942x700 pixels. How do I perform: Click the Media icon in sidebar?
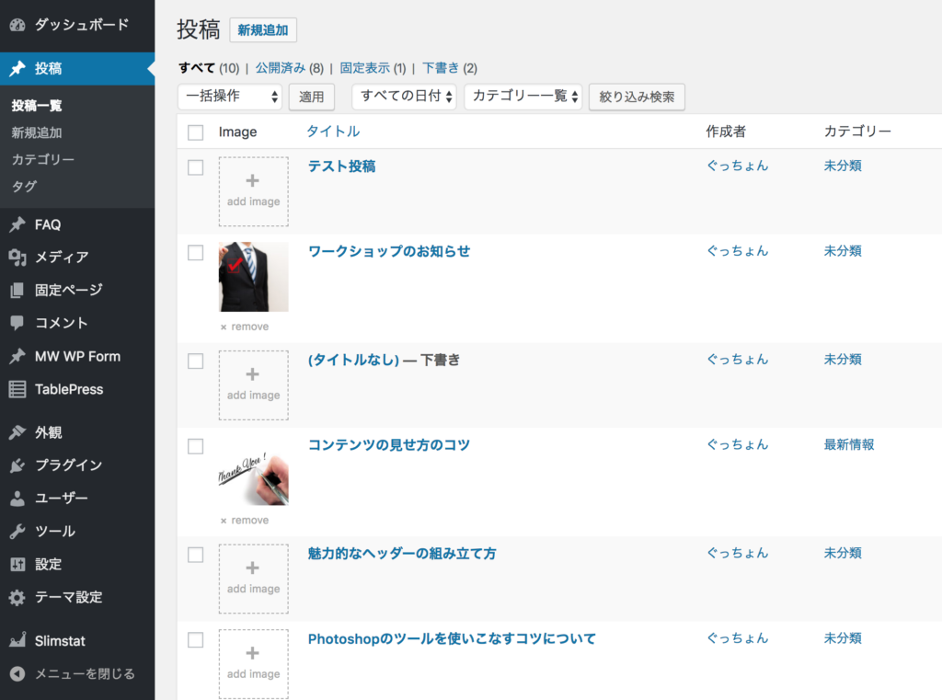[17, 258]
